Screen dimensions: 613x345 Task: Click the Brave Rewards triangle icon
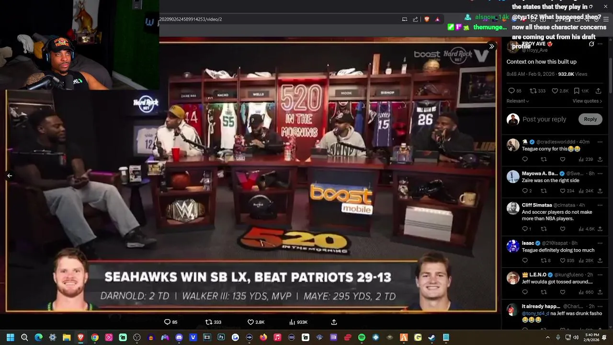pyautogui.click(x=437, y=19)
